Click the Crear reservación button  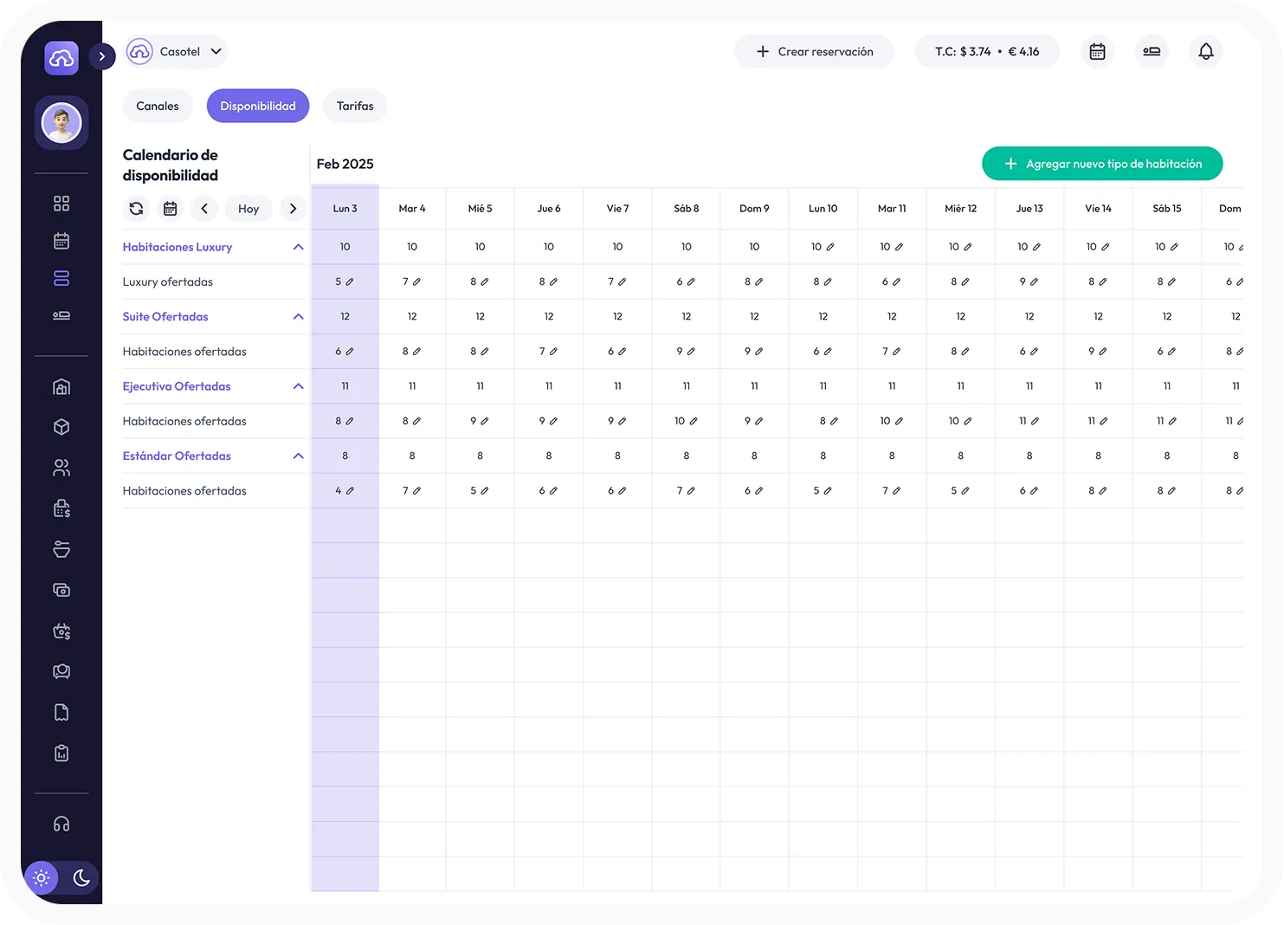click(814, 52)
